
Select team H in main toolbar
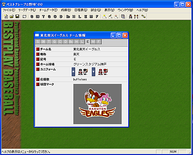point(74,17)
